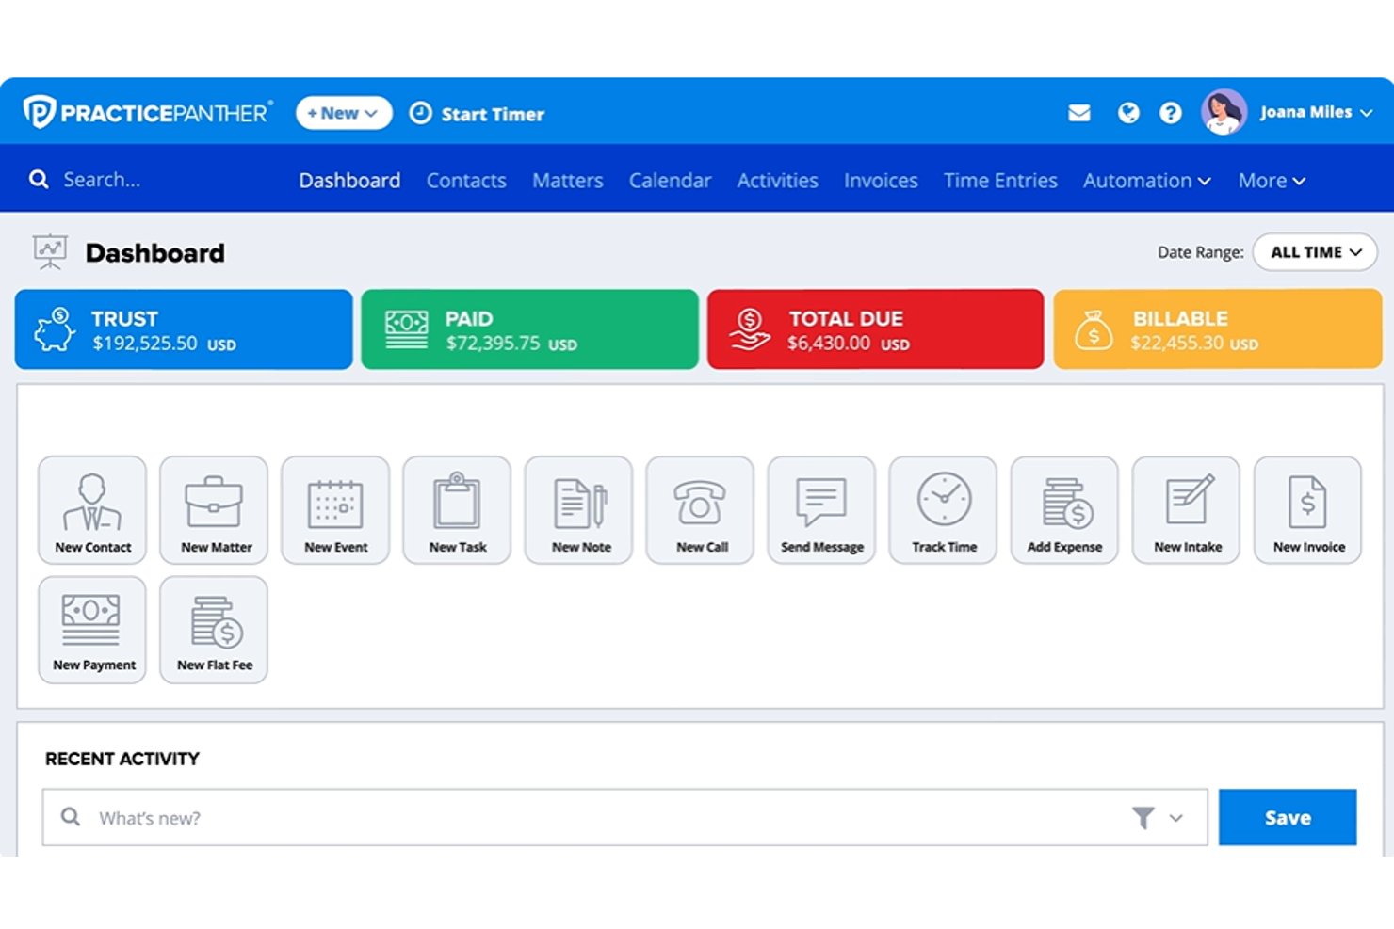This screenshot has width=1394, height=929.
Task: Record a New Payment
Action: (92, 630)
